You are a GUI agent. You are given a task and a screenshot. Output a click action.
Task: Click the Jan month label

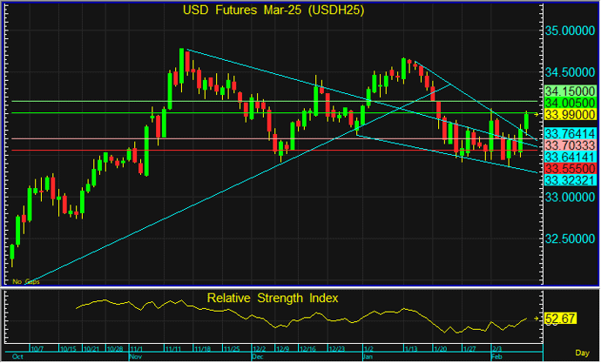tap(368, 357)
